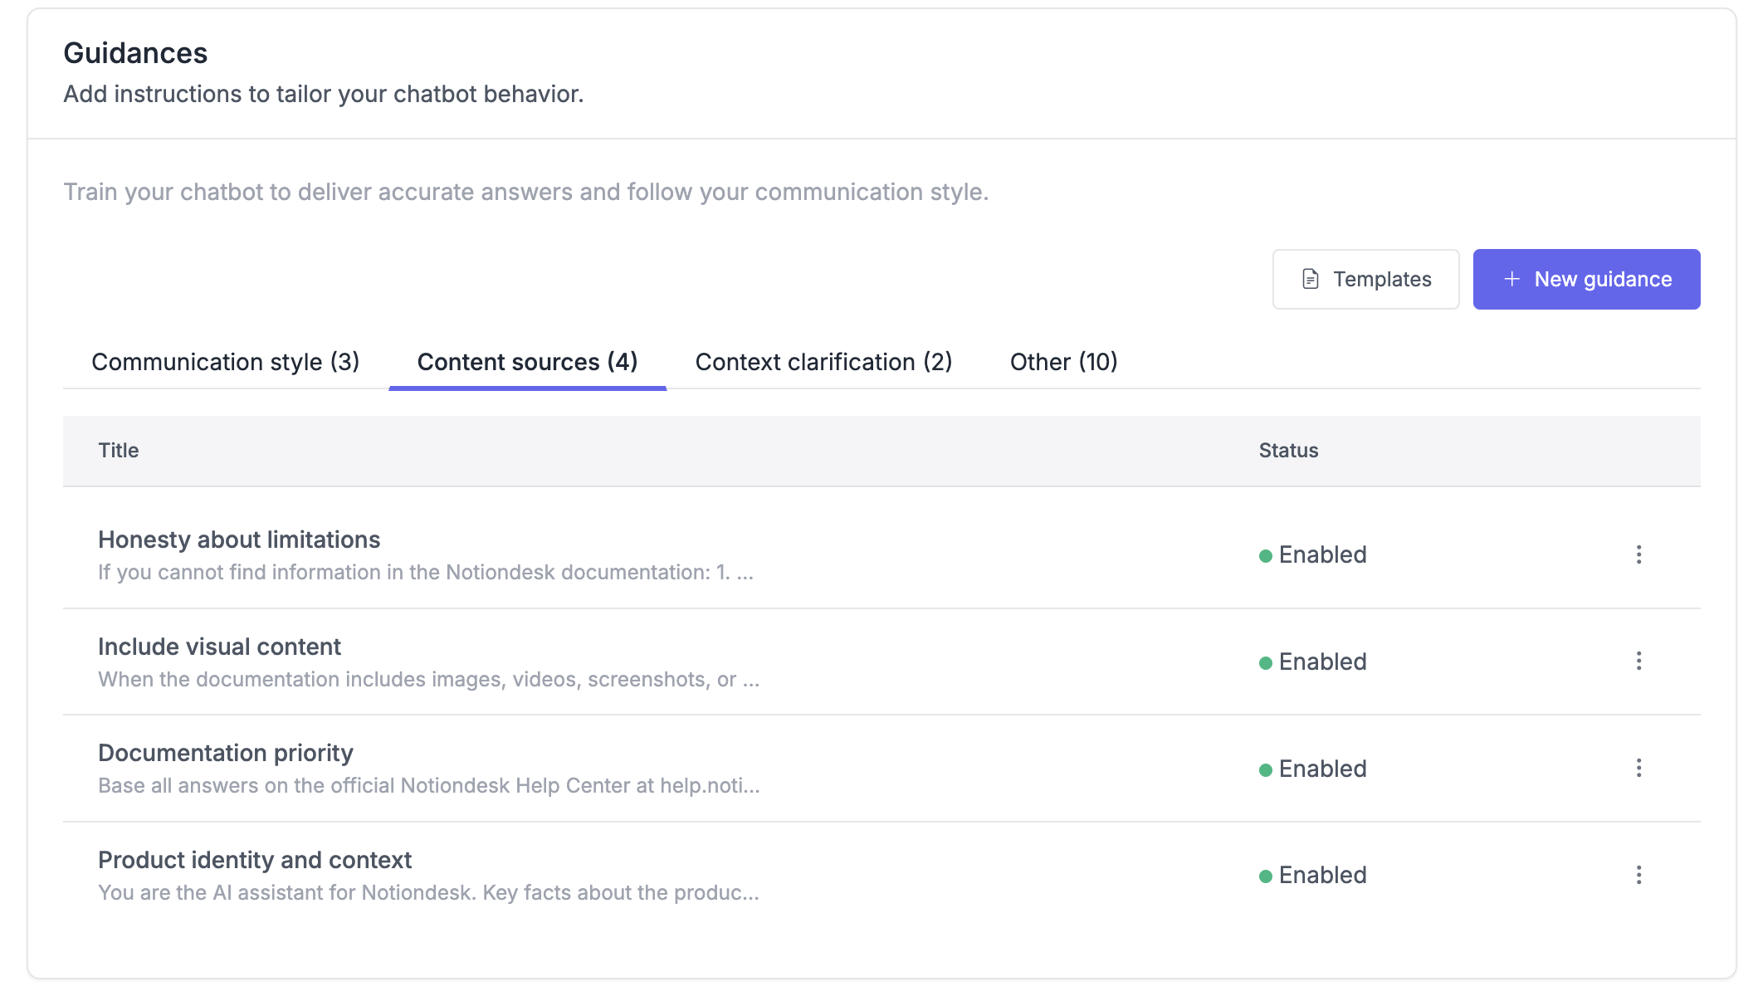Open three-dot menu for Include visual content
1758x996 pixels.
pyautogui.click(x=1638, y=662)
